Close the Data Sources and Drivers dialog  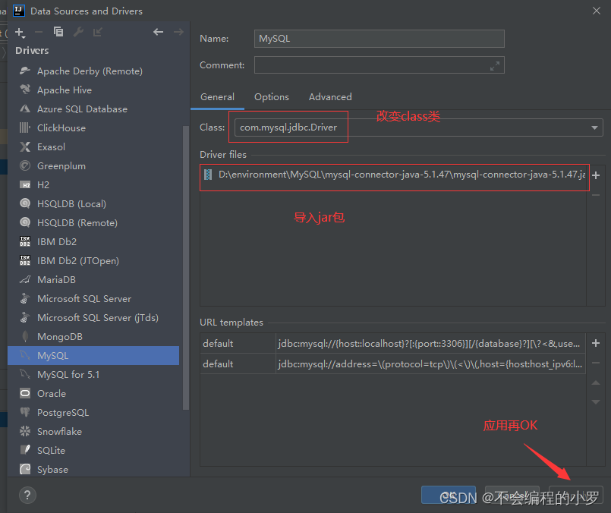[596, 11]
